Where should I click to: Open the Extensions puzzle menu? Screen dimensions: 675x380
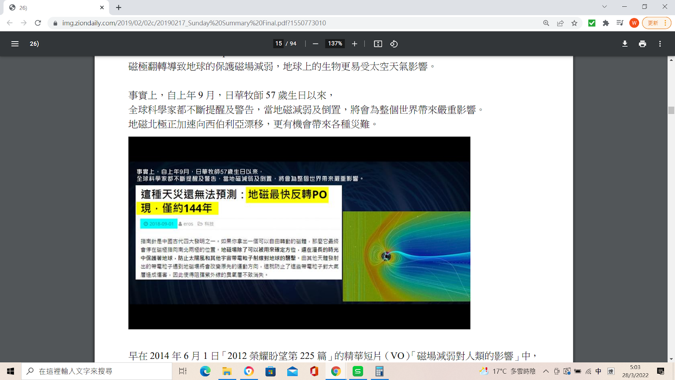(x=606, y=23)
